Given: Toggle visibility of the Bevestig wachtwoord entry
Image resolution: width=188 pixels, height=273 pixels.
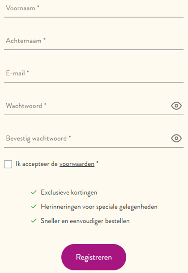Looking at the screenshot, I should (x=176, y=138).
